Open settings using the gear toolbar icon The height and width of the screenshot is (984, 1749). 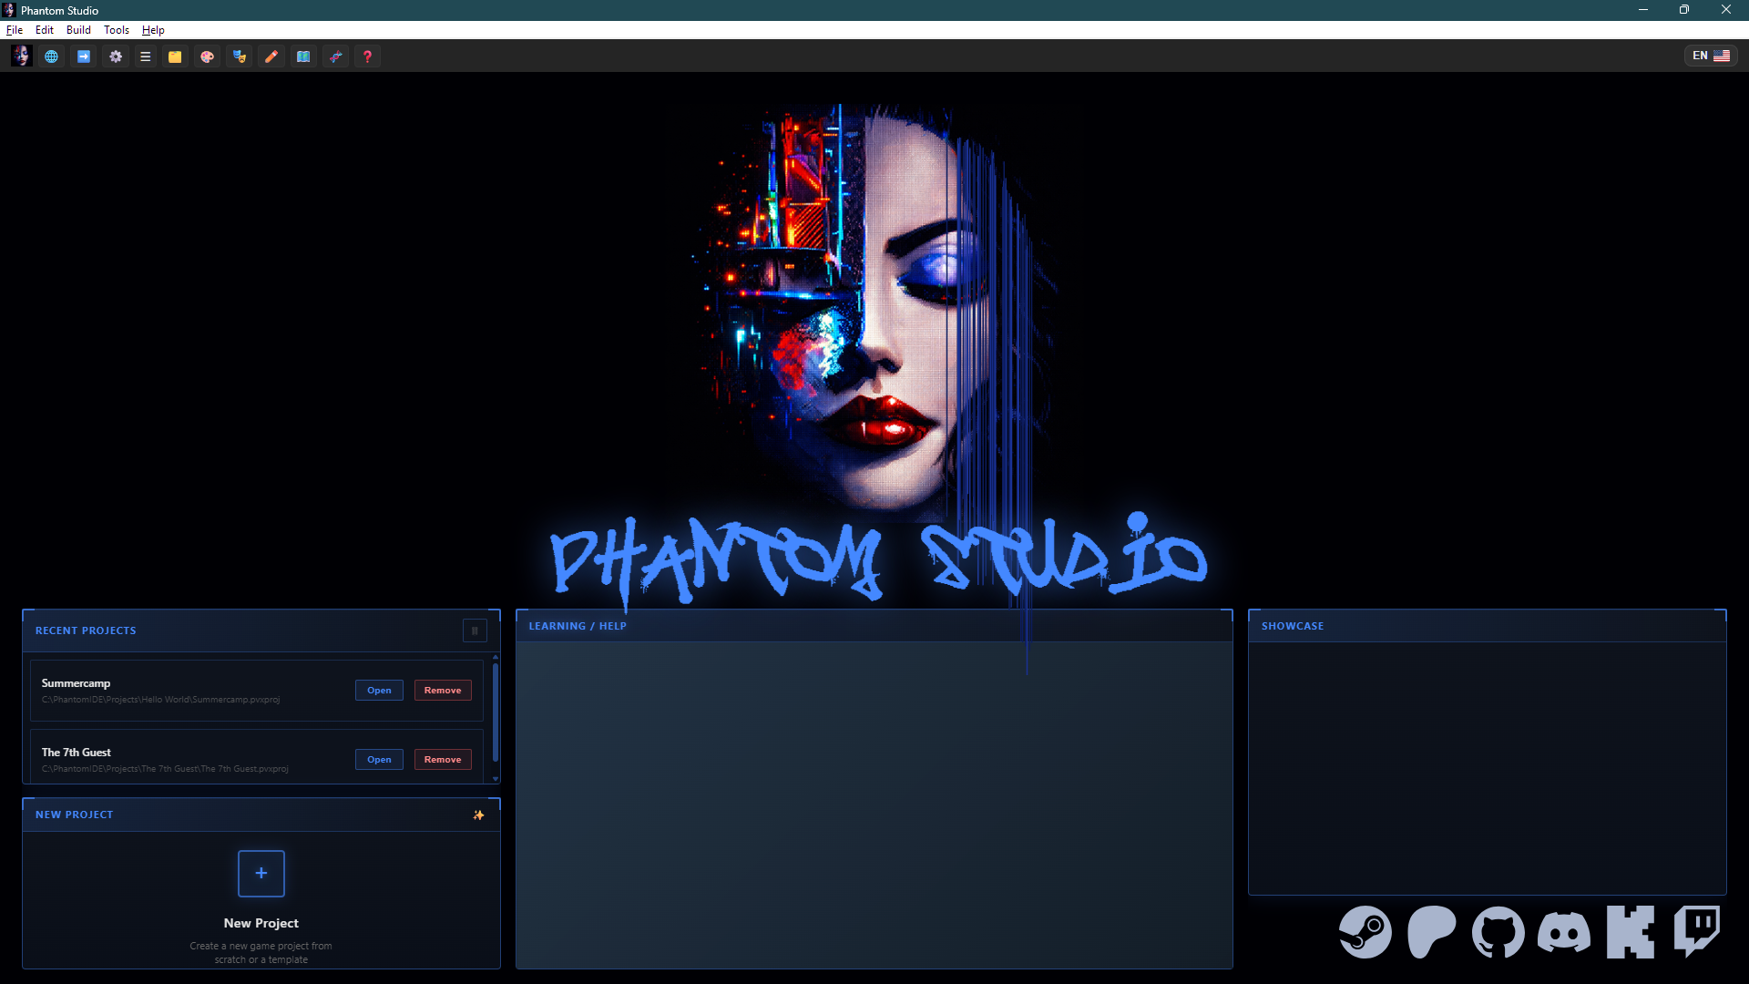(116, 56)
